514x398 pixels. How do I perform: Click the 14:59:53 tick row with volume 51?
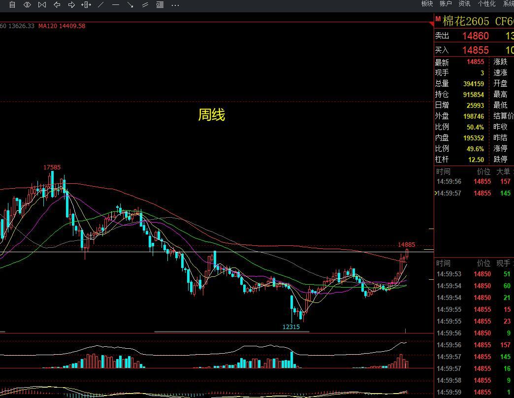coord(474,274)
